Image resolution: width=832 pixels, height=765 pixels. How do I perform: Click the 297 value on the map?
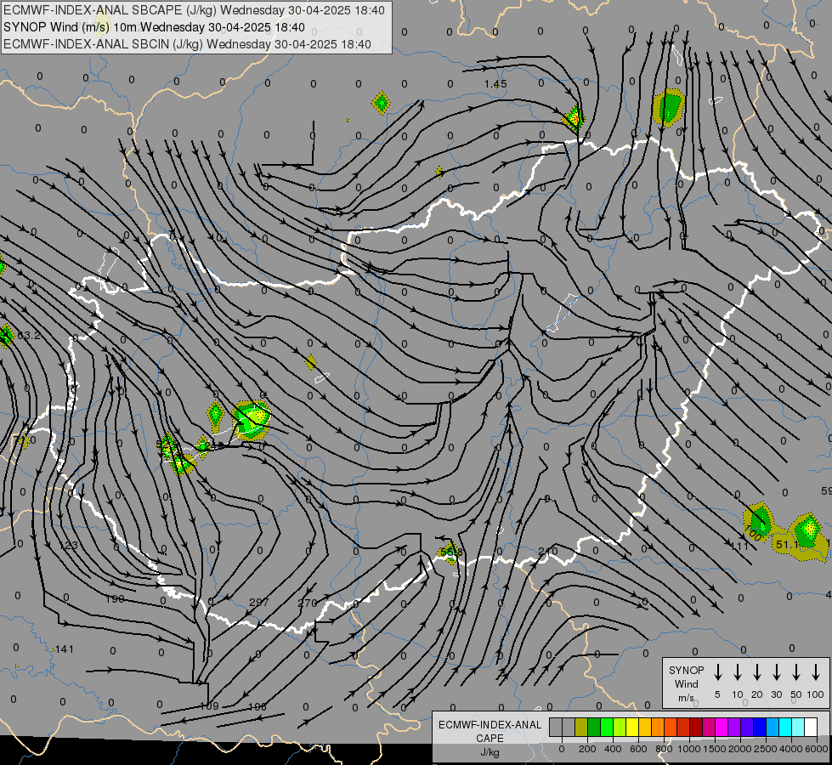(258, 603)
